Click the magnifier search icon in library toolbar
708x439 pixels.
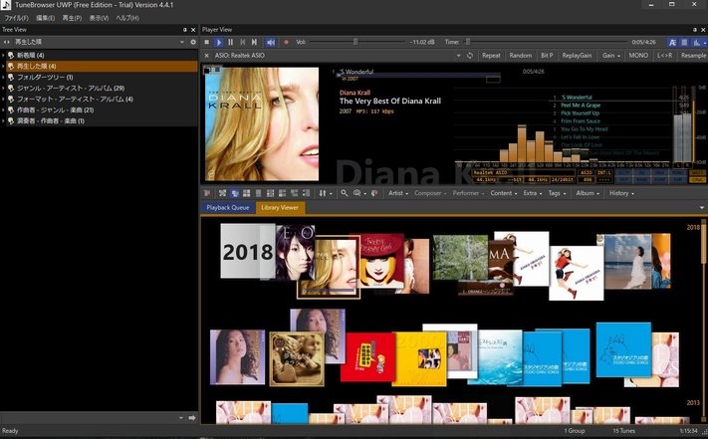[x=345, y=193]
